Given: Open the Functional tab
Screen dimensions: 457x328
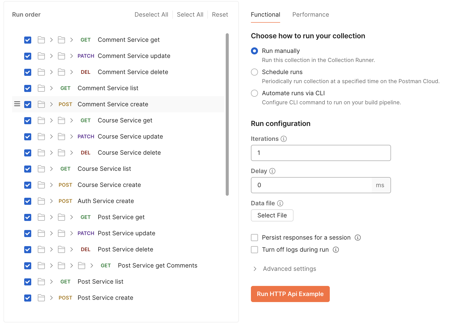Looking at the screenshot, I should (265, 15).
